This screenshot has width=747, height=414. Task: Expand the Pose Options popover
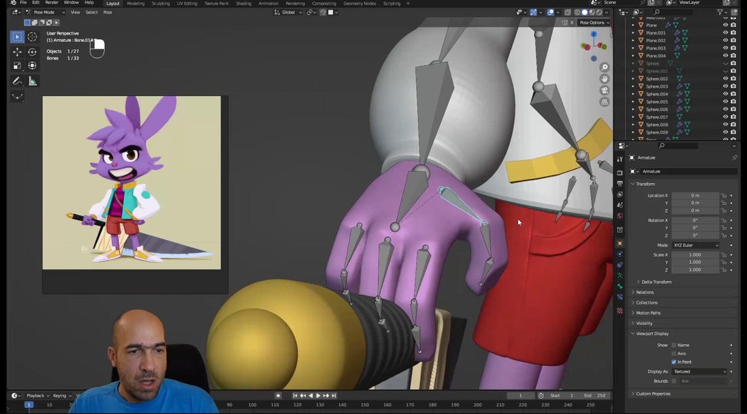click(593, 23)
